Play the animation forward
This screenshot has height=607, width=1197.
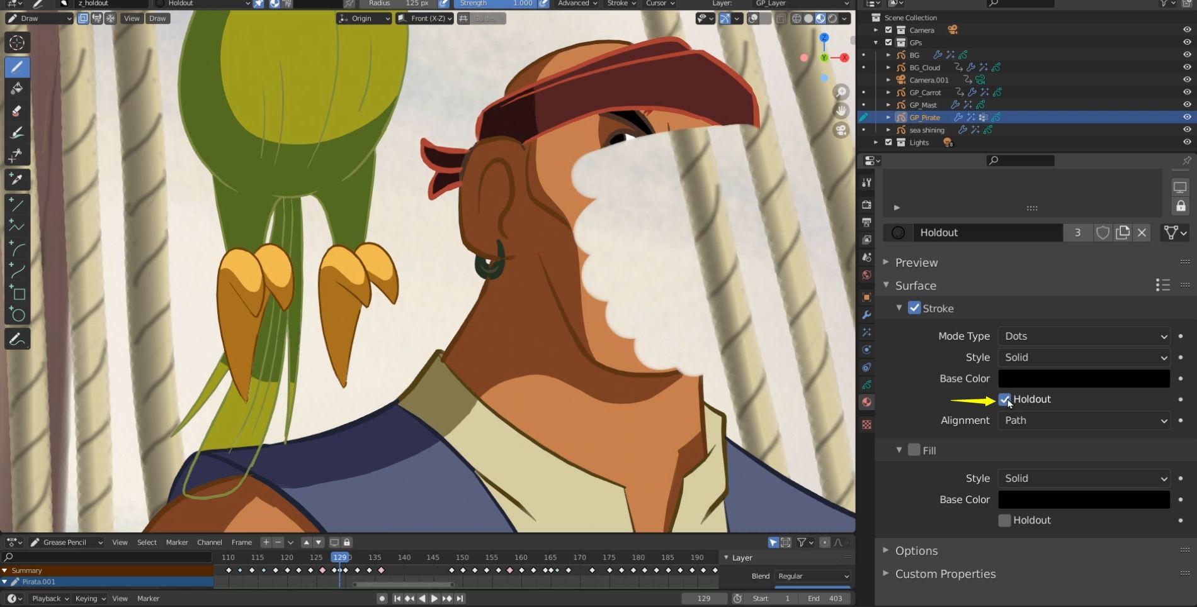pyautogui.click(x=434, y=599)
